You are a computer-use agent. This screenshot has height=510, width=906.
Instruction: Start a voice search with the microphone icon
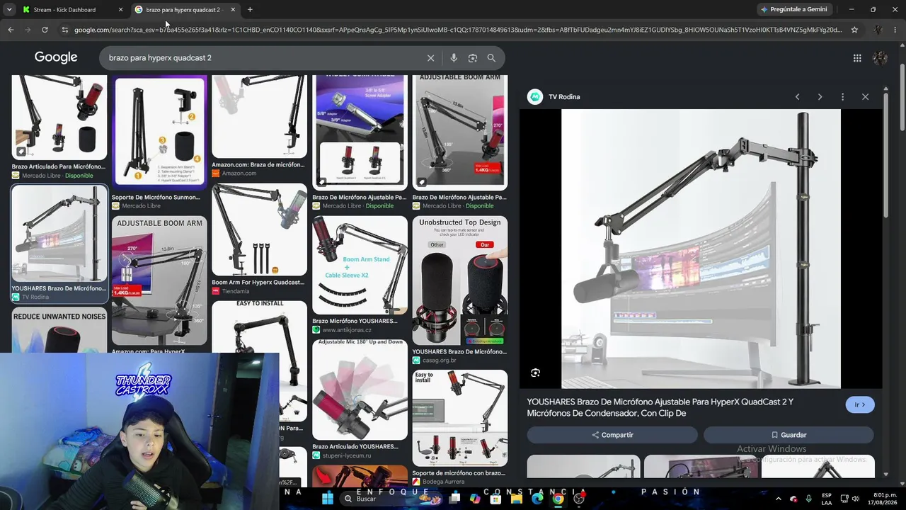point(454,58)
